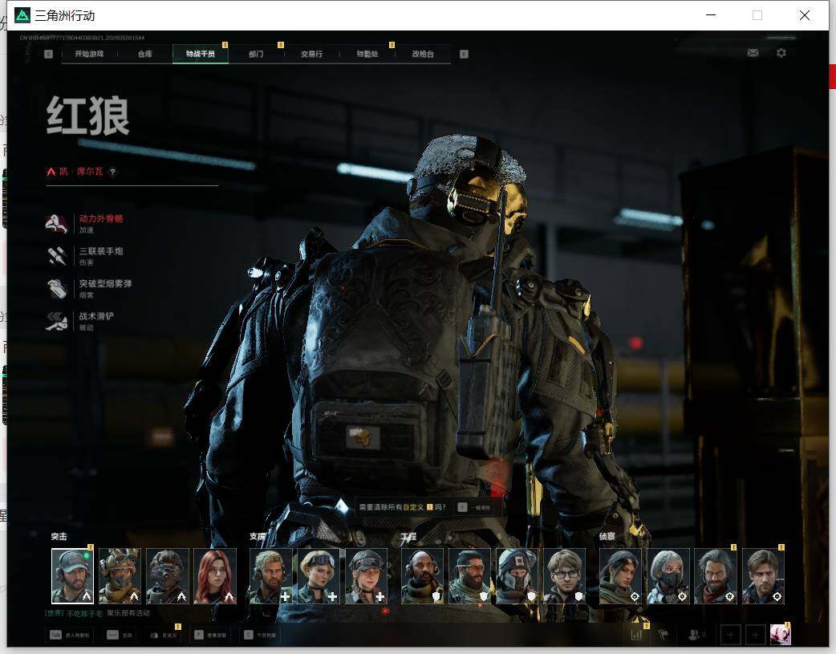Image resolution: width=836 pixels, height=654 pixels.
Task: Click the third bottom-bar button with badge
Action: pyautogui.click(x=163, y=635)
